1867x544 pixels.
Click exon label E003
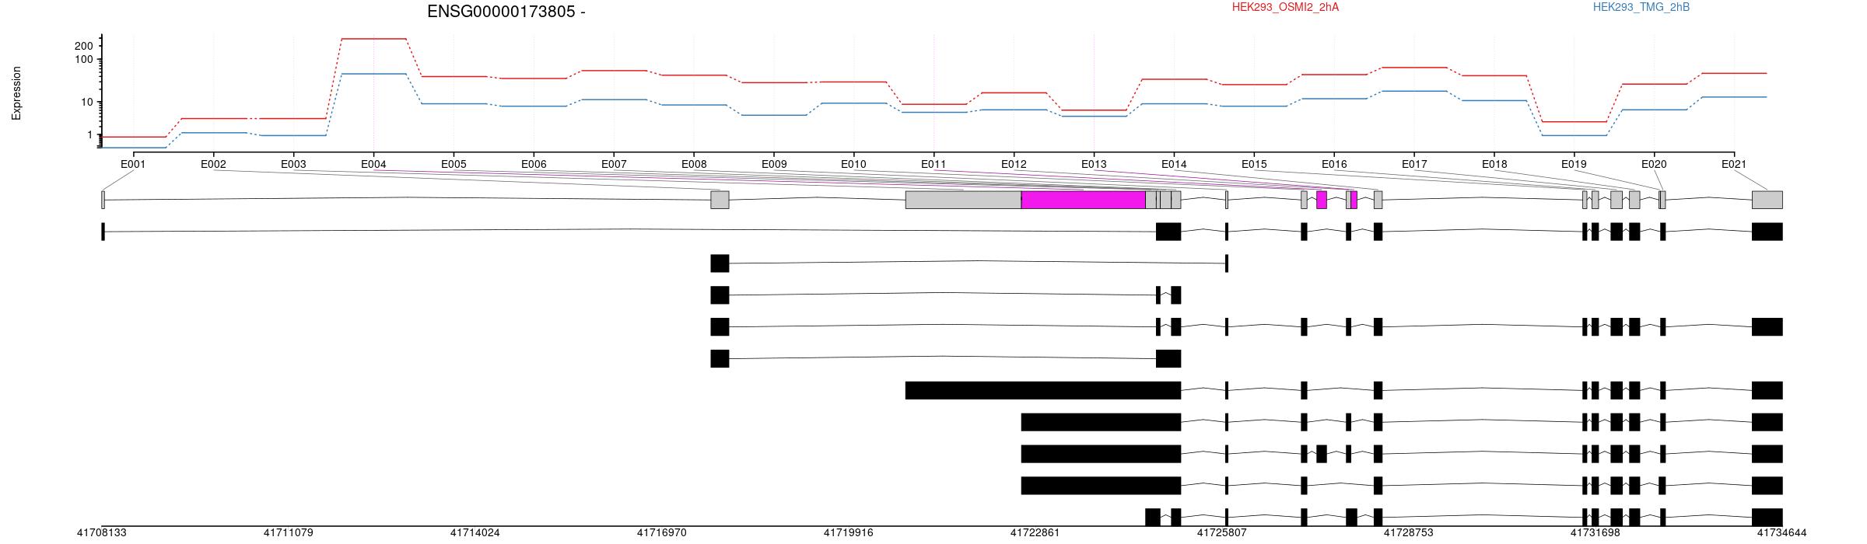tap(293, 165)
